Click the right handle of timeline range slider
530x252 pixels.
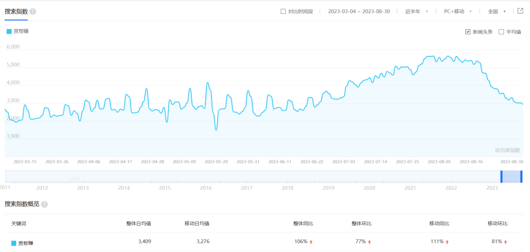521,176
